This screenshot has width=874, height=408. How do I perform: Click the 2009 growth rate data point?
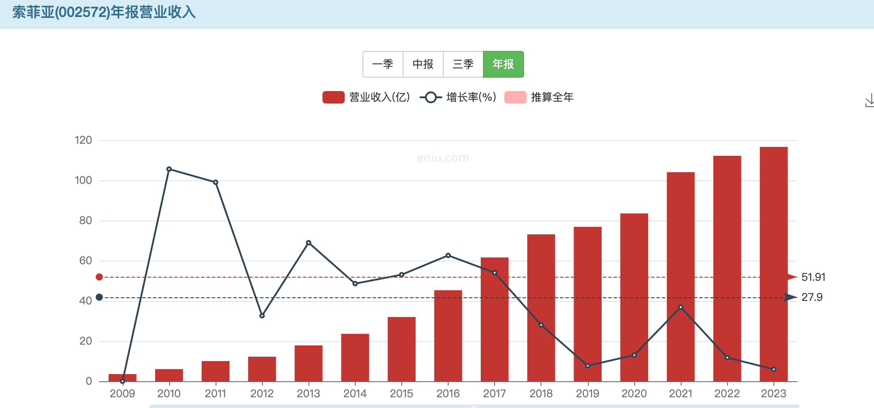point(123,381)
